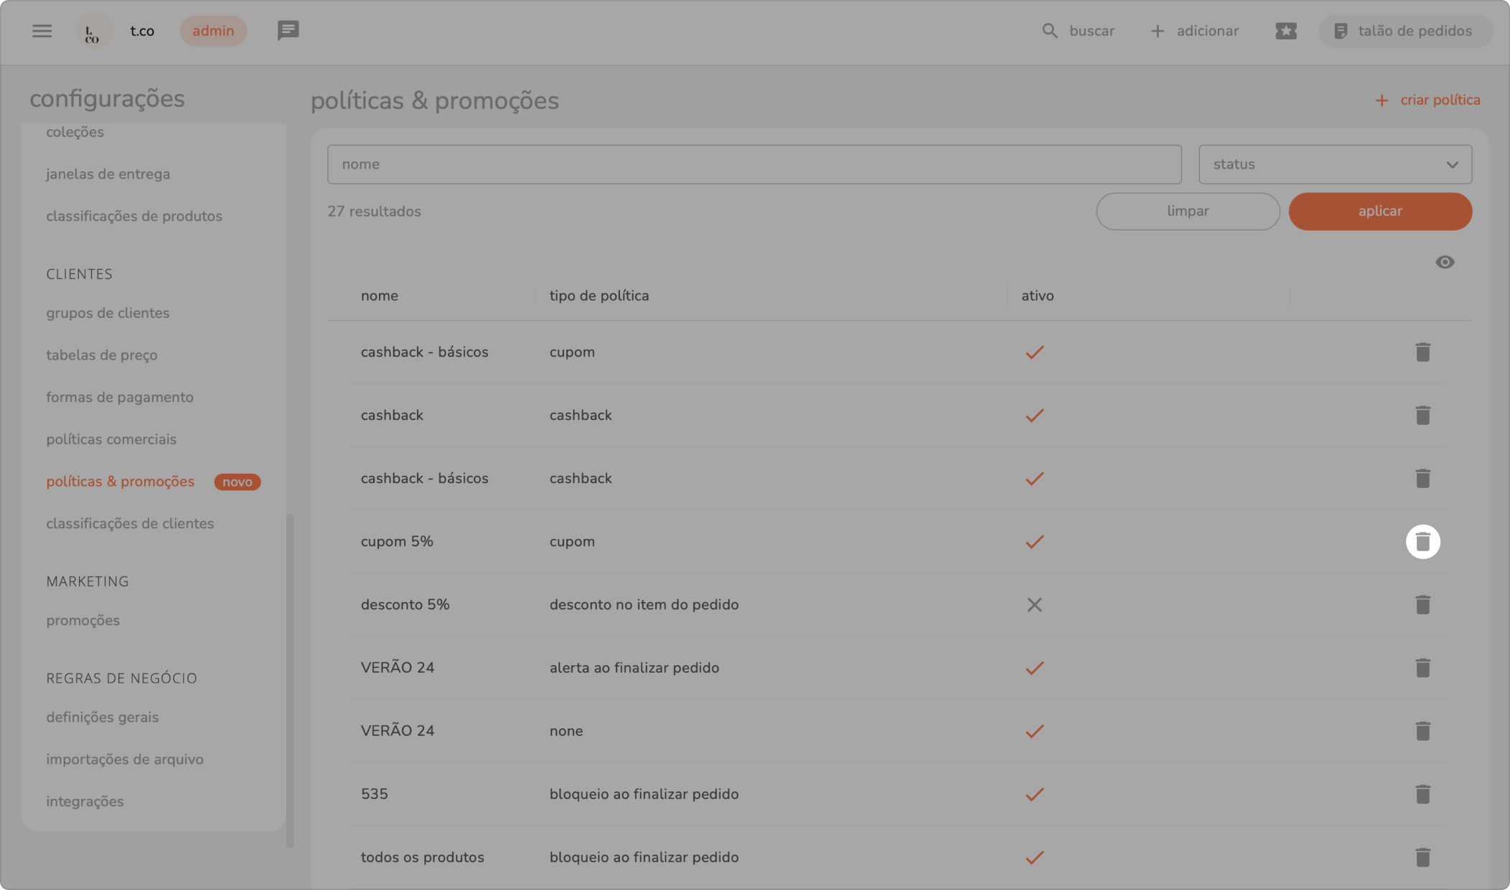
Task: Click the starred ticket icon
Action: 1285,31
